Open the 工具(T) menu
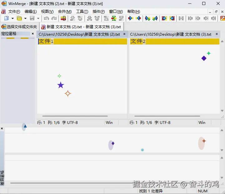The width and height of the screenshot is (225, 194). (x=82, y=12)
